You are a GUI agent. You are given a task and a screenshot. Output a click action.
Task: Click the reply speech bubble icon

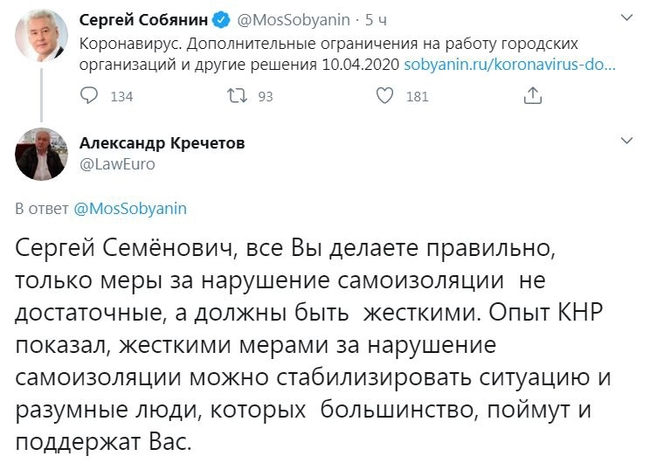89,96
